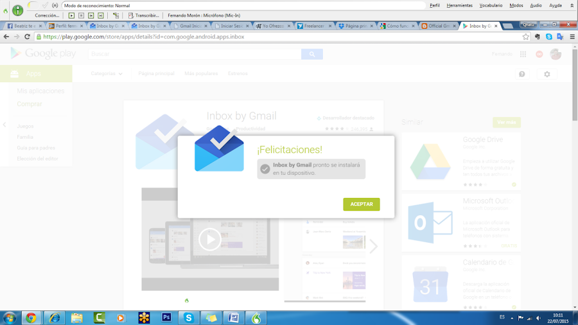Click the Skype extension icon
This screenshot has height=325, width=578.
(x=549, y=37)
